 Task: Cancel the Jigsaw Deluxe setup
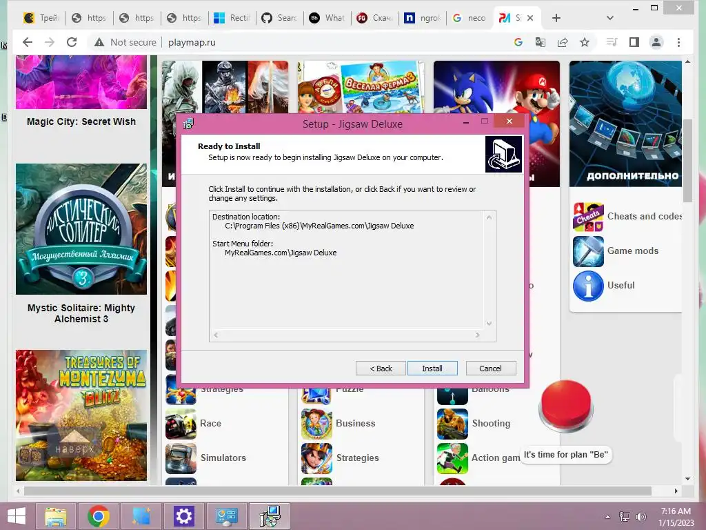[x=490, y=369]
